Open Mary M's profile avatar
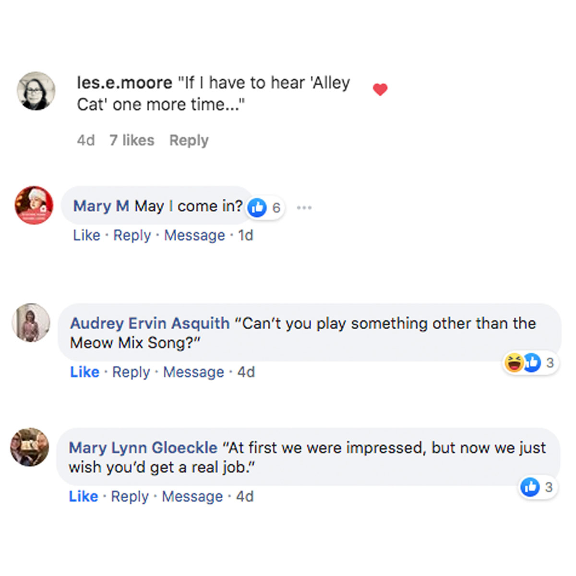The height and width of the screenshot is (576, 576). [x=34, y=205]
